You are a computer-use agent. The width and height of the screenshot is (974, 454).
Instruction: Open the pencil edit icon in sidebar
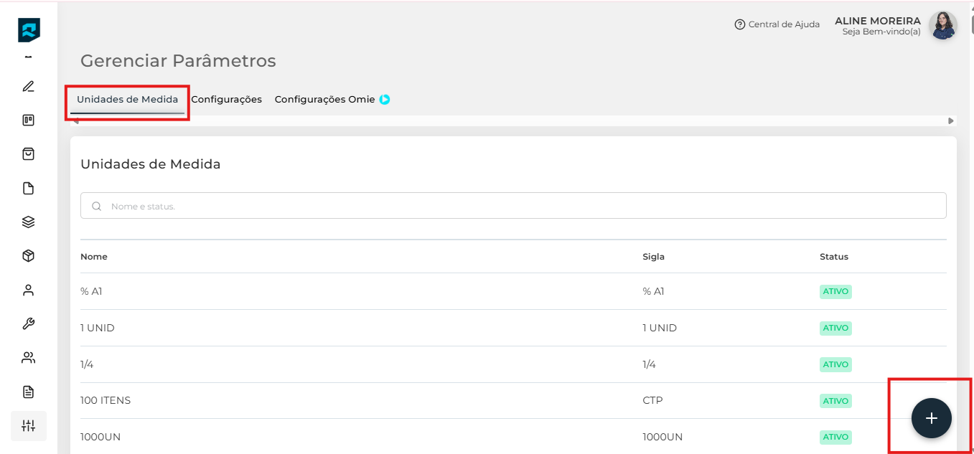[x=29, y=87]
